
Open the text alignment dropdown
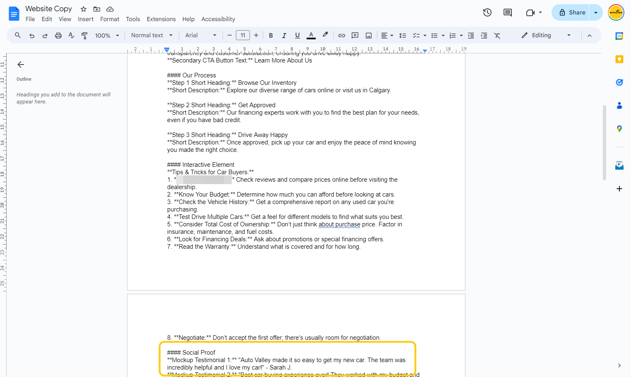tap(387, 36)
